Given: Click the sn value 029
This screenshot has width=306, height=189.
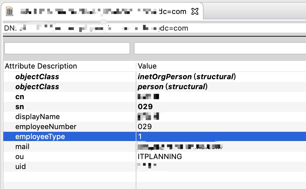Looking at the screenshot, I should tap(145, 106).
